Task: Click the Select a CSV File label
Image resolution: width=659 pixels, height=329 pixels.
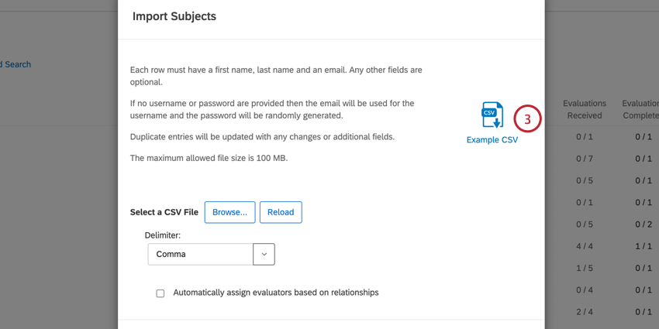Action: point(164,212)
